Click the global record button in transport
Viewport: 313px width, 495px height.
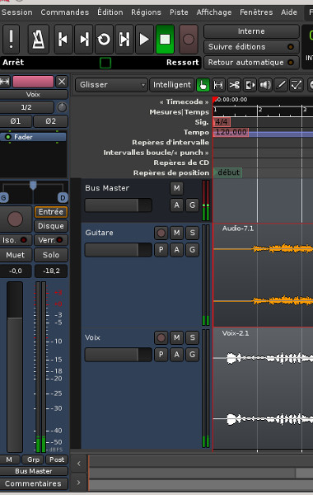pos(188,40)
